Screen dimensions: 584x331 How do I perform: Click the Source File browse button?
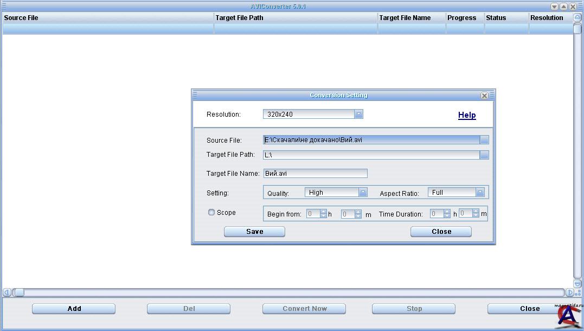484,140
